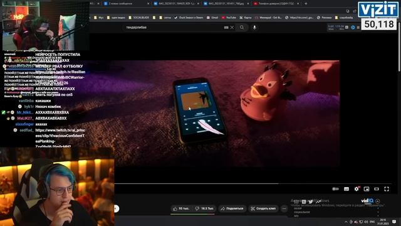Click the video progress bar
This screenshot has width=401, height=226.
click(252, 183)
